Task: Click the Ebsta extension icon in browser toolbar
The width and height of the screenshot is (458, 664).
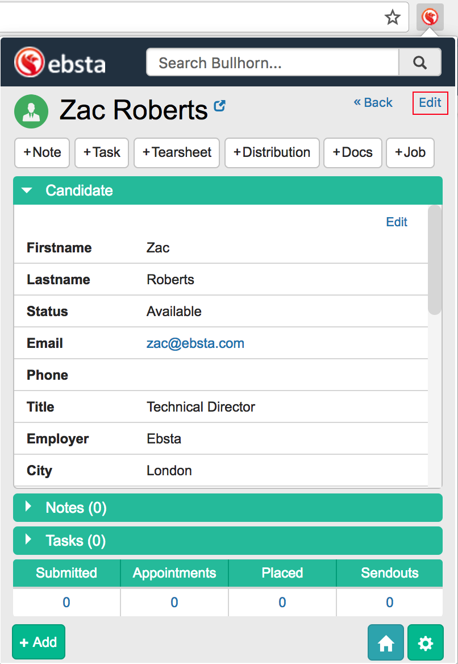Action: tap(430, 18)
